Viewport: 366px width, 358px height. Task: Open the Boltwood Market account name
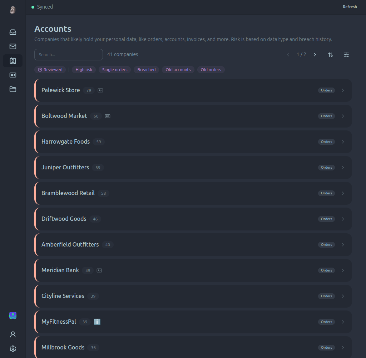click(64, 116)
